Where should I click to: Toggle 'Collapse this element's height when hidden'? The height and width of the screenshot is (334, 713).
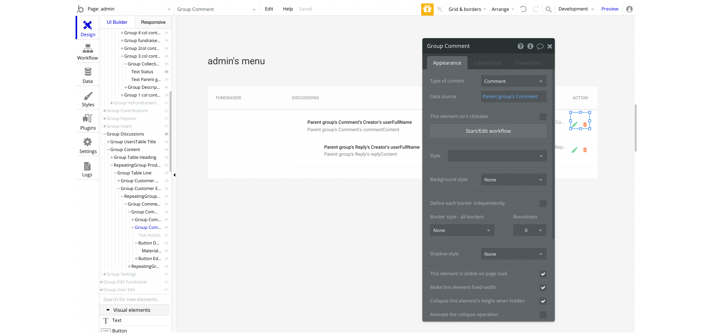543,301
